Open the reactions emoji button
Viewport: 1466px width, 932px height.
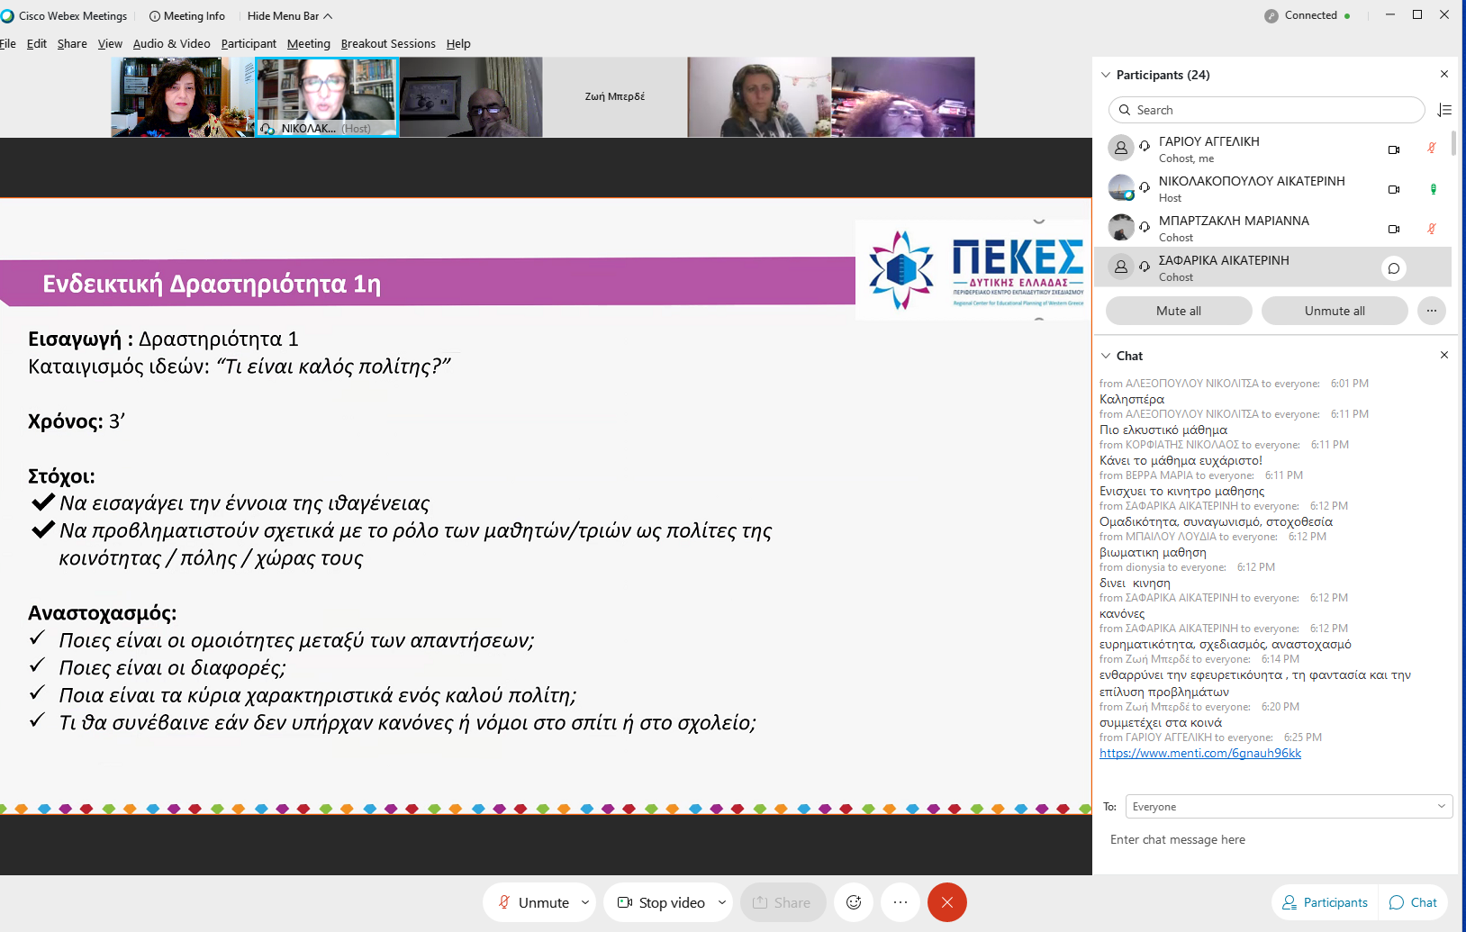tap(854, 902)
